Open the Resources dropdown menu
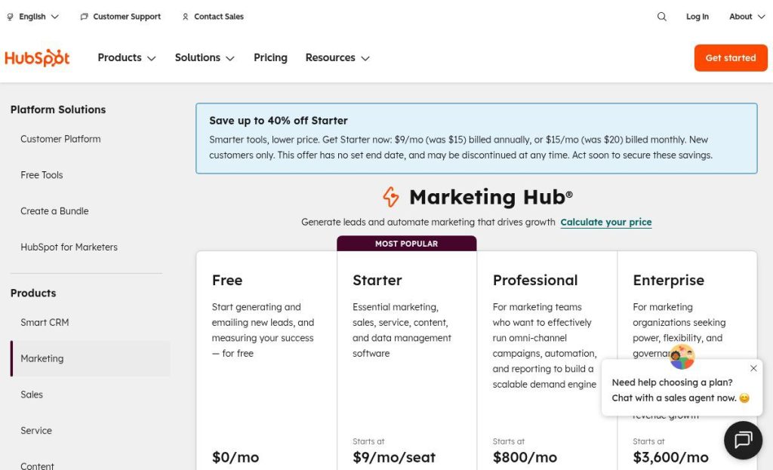The width and height of the screenshot is (773, 470). (x=337, y=58)
